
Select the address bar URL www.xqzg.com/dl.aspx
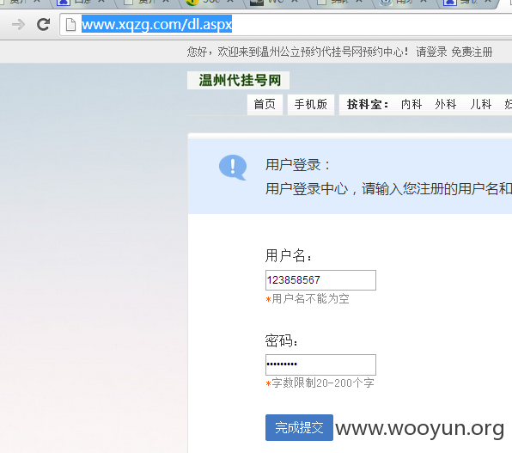156,24
